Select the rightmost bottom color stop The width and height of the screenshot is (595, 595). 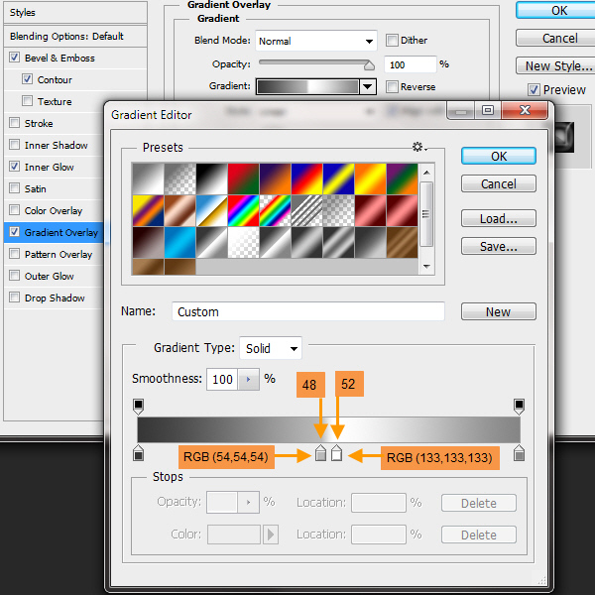(519, 454)
